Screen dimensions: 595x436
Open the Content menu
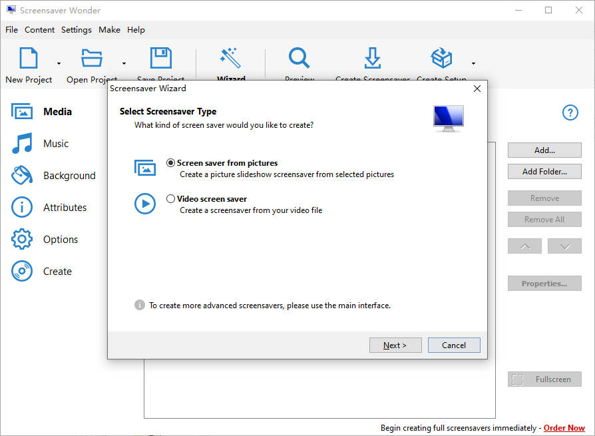click(x=40, y=30)
